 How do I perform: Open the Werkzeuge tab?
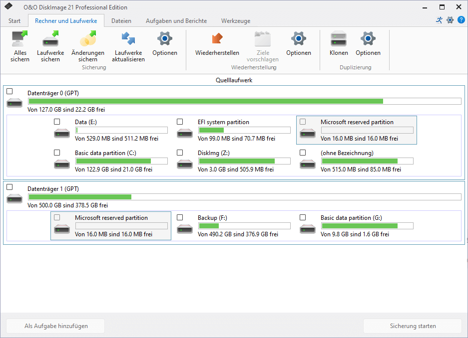(x=236, y=21)
